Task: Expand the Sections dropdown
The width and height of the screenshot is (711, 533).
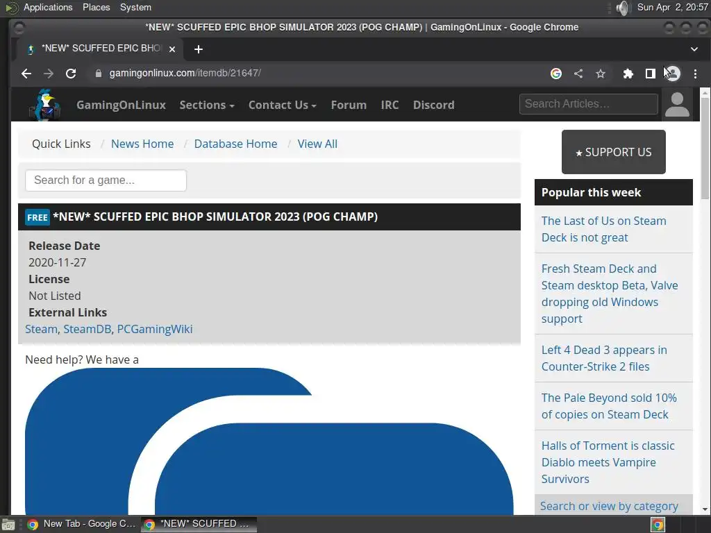Action: [207, 105]
